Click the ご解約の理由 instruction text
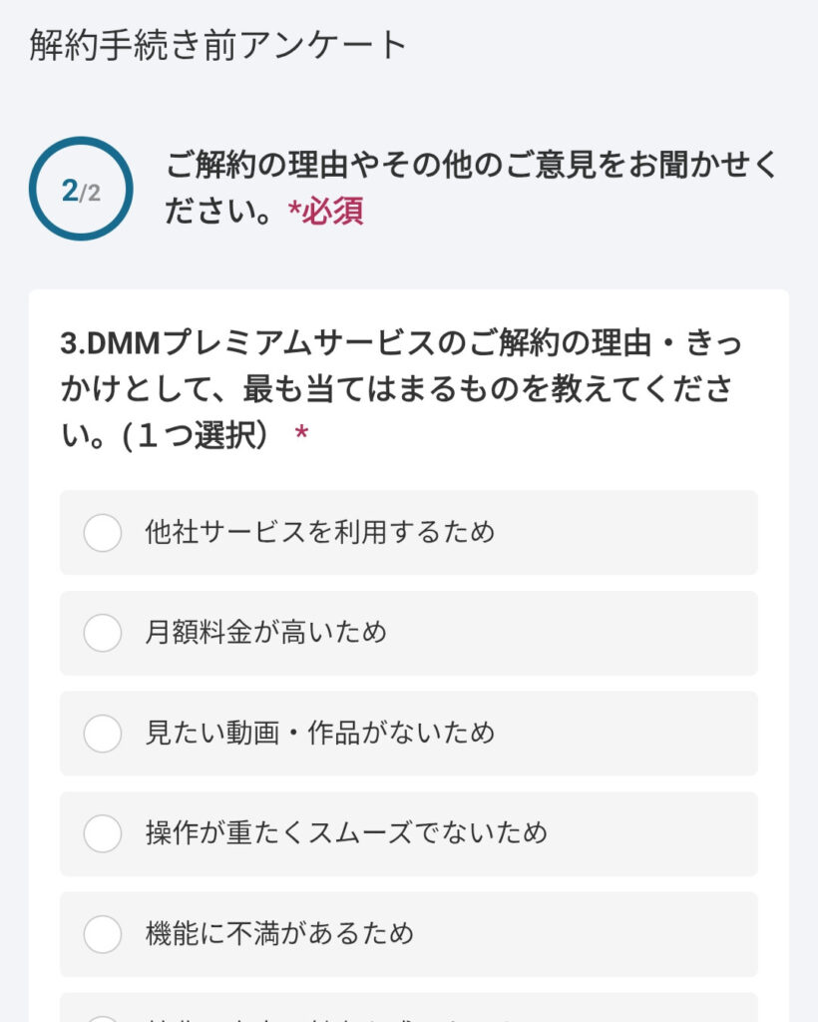 pyautogui.click(x=469, y=166)
